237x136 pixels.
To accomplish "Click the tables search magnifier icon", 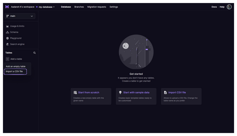I will [34, 53].
